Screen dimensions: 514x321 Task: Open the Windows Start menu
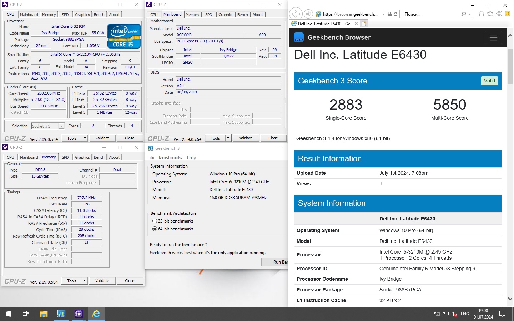9,314
